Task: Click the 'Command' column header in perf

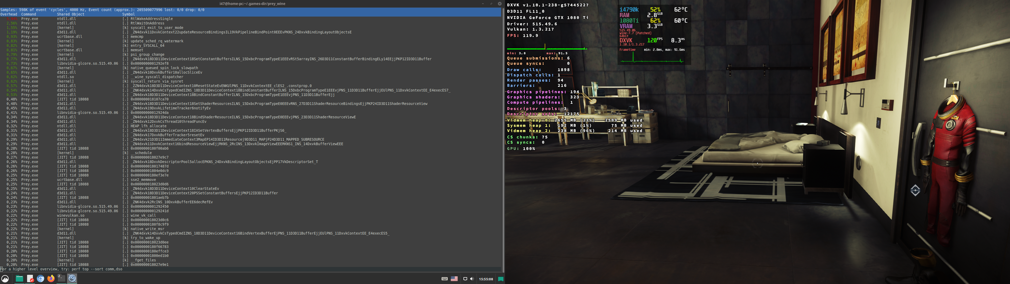Action: pos(29,14)
